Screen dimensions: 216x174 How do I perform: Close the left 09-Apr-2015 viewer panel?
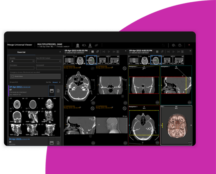[x=126, y=51]
